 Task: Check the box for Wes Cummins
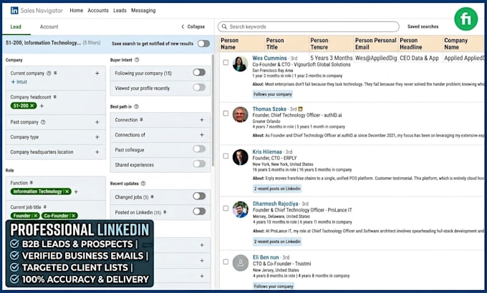(226, 63)
